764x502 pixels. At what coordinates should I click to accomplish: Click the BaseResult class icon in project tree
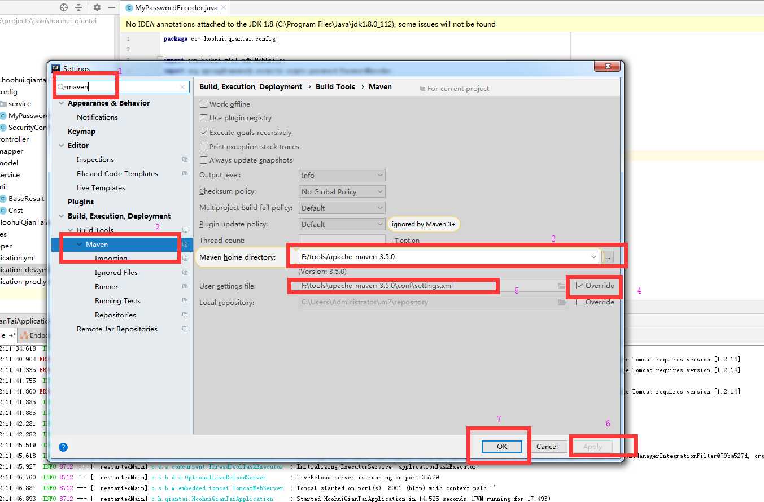pyautogui.click(x=3, y=199)
